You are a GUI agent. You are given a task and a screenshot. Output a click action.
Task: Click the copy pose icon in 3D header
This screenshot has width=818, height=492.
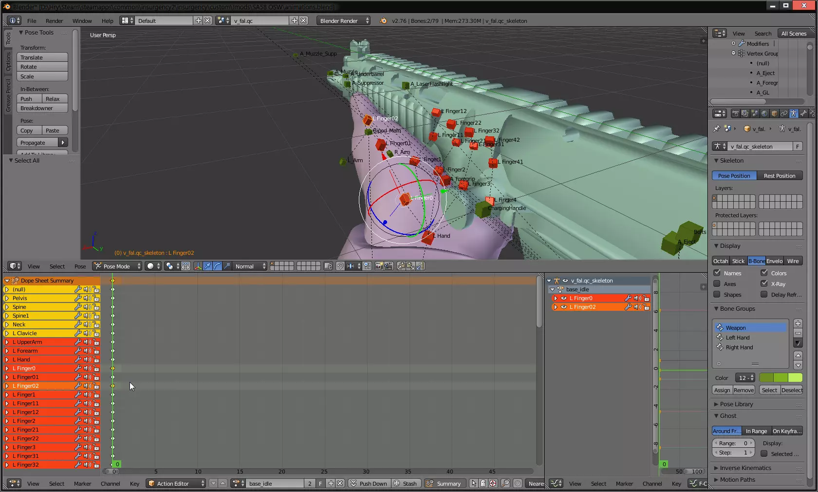[x=401, y=266]
